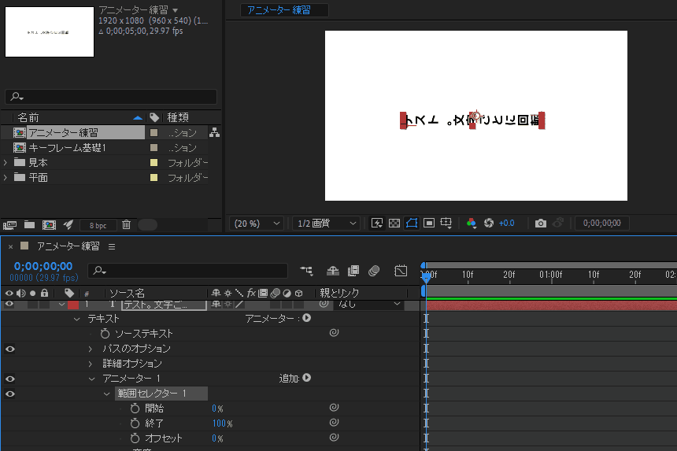Click the stopwatch for オフセット
The image size is (677, 451).
tap(135, 438)
